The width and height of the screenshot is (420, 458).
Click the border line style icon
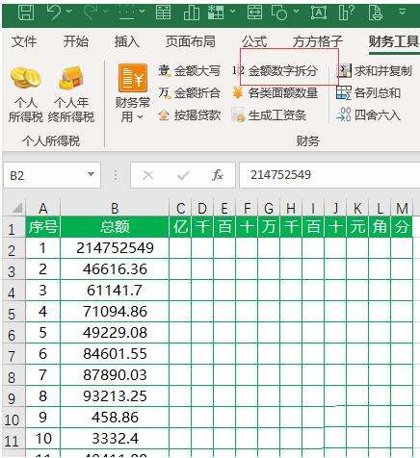[x=127, y=13]
